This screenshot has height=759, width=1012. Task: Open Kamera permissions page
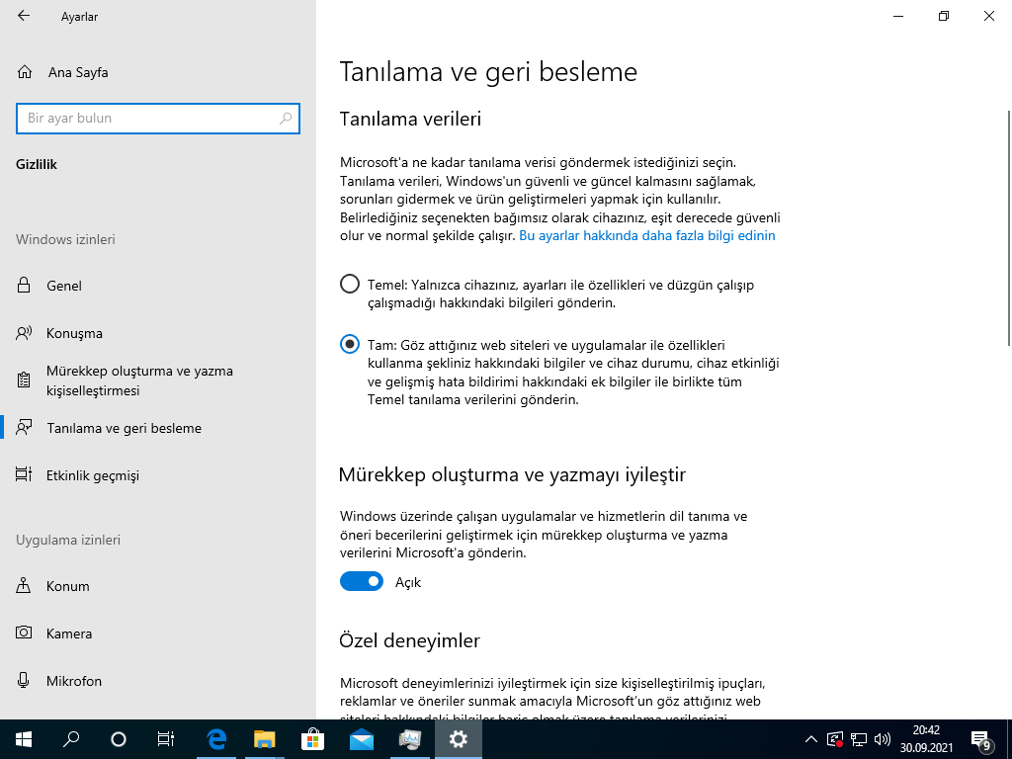pyautogui.click(x=158, y=633)
